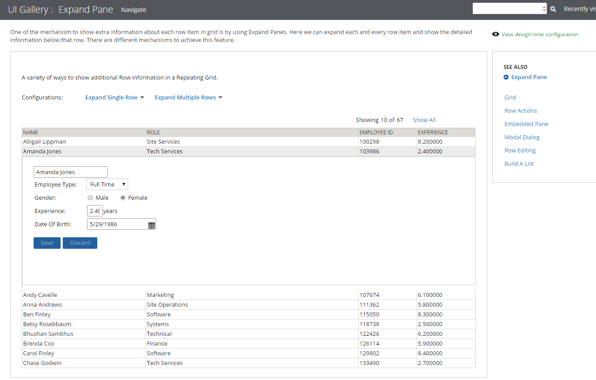Open the Date Of Birth calendar picker
This screenshot has height=380, width=596.
pos(152,225)
